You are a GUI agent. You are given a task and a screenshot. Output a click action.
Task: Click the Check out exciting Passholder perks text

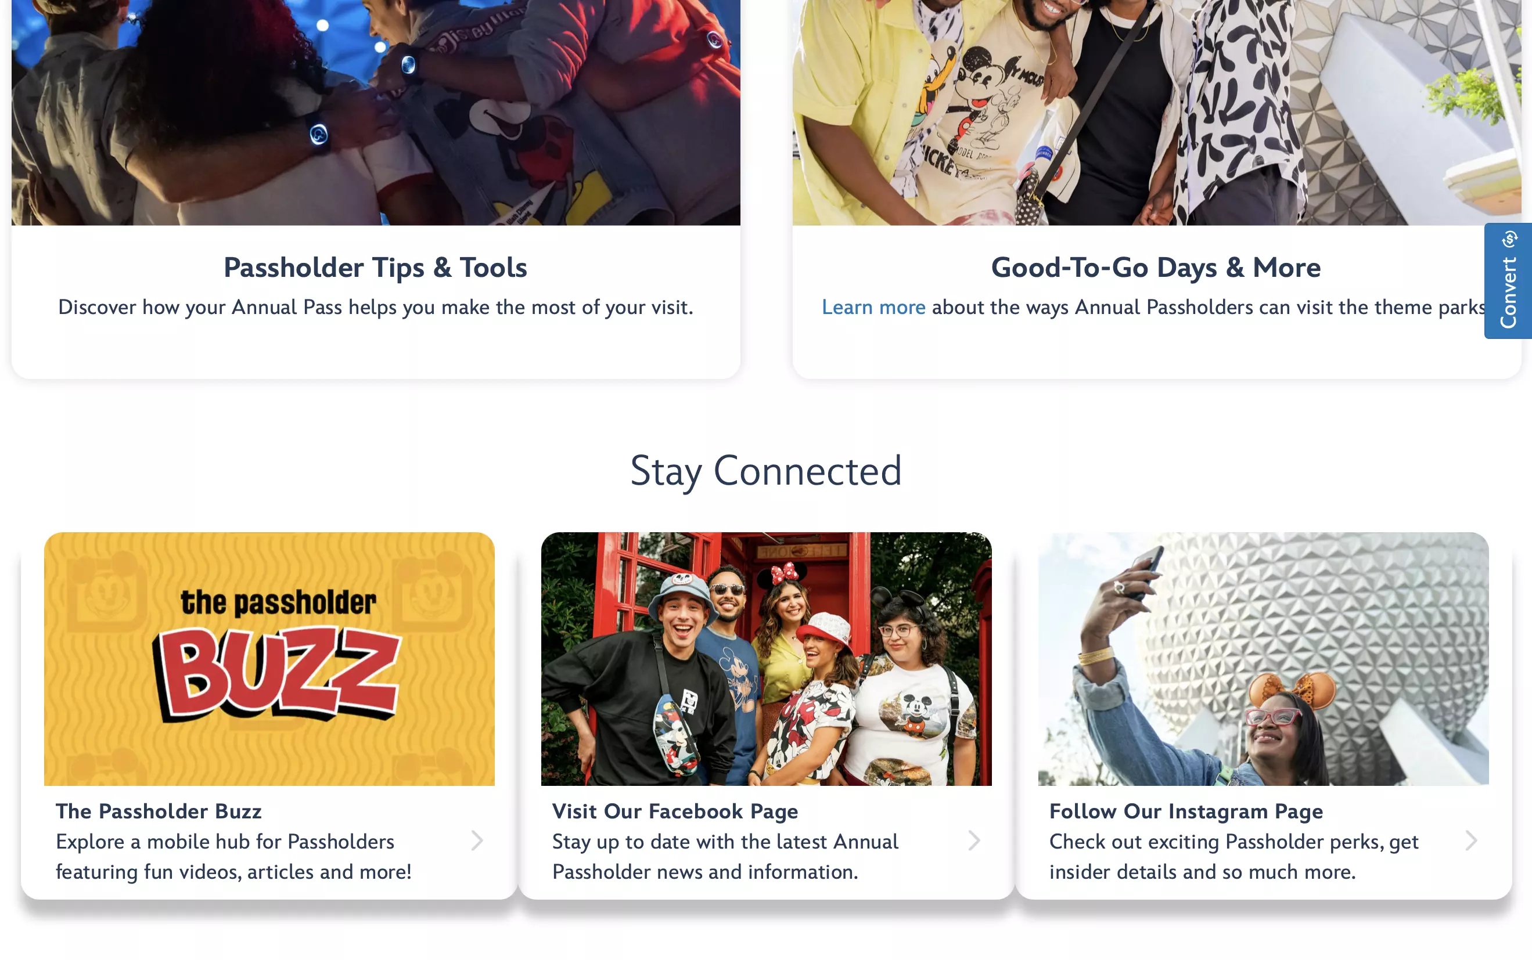(x=1233, y=857)
